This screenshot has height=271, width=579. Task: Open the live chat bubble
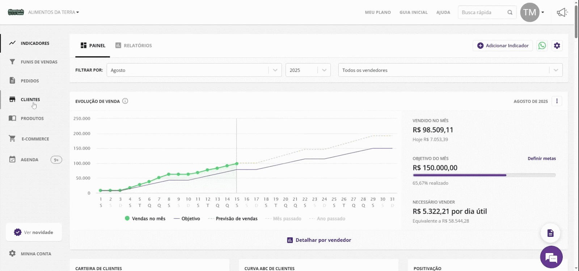[x=551, y=257]
